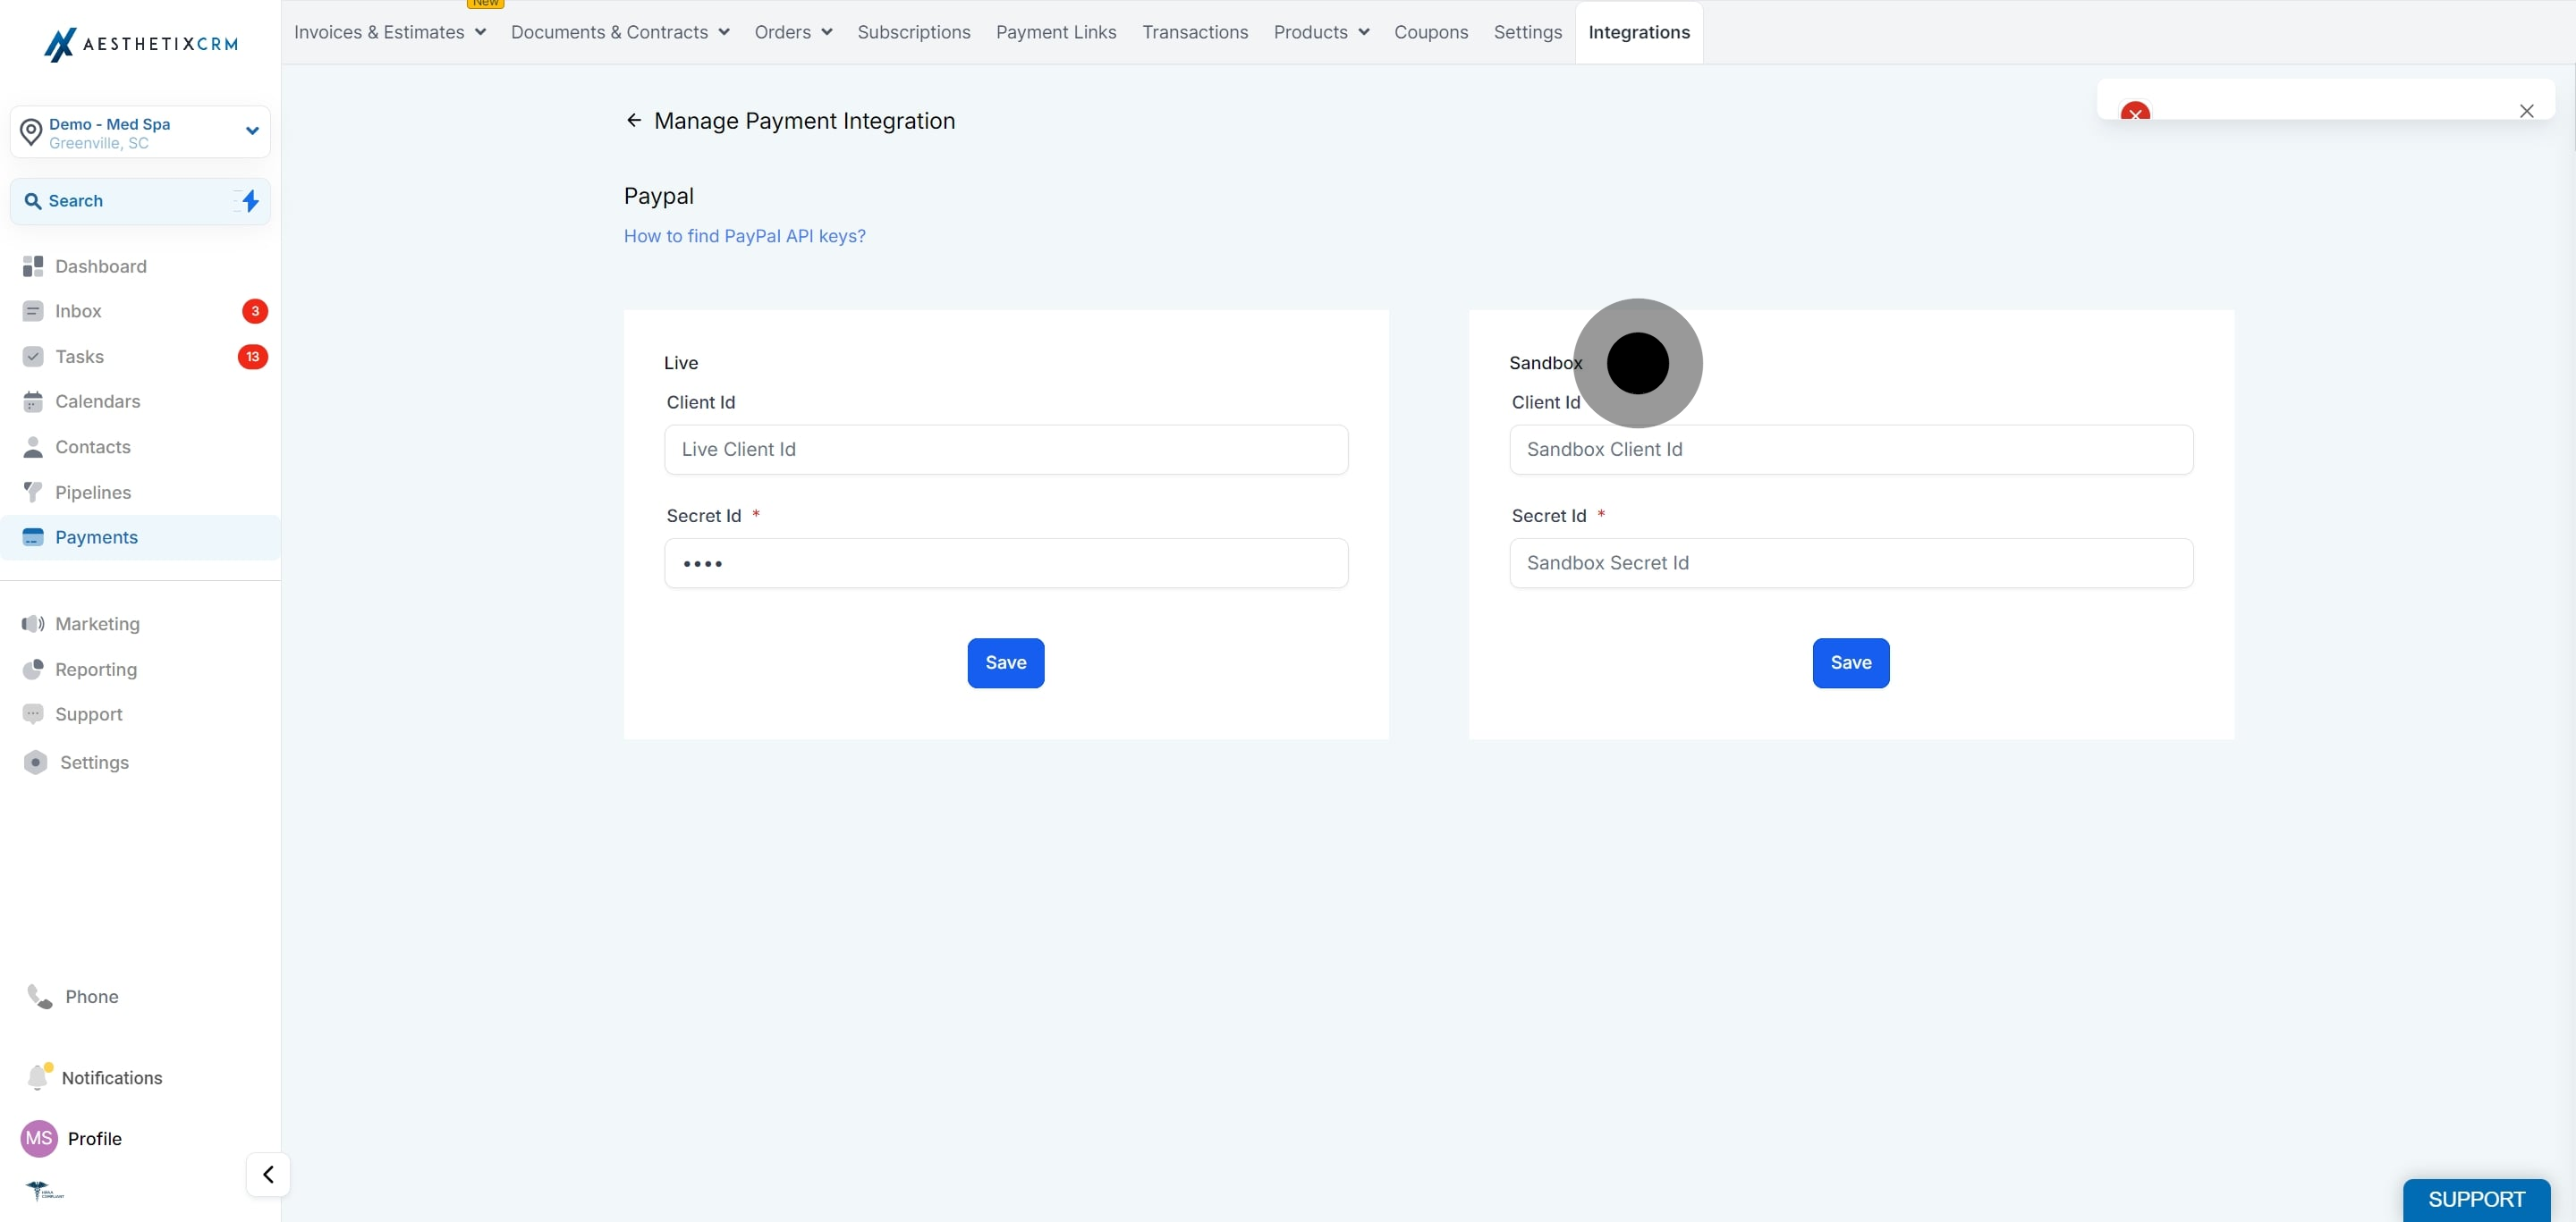Open the Demo - Med Spa location switcher
This screenshot has width=2576, height=1222.
coord(140,132)
